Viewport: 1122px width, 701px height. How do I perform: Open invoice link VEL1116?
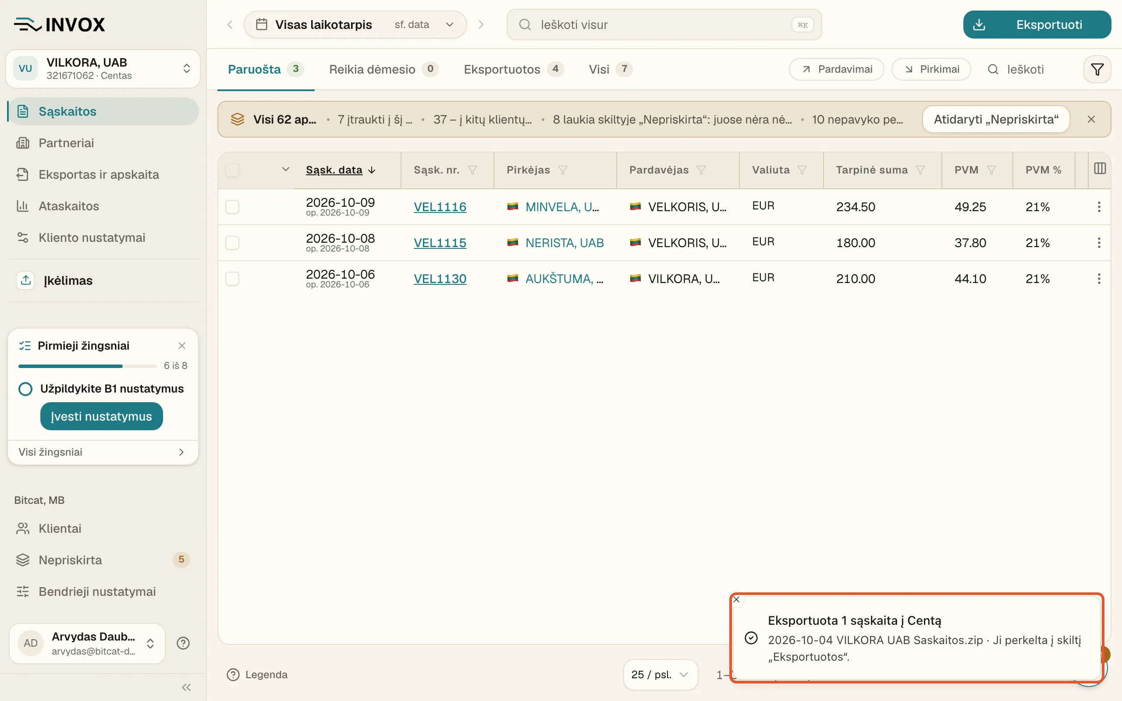pyautogui.click(x=440, y=207)
